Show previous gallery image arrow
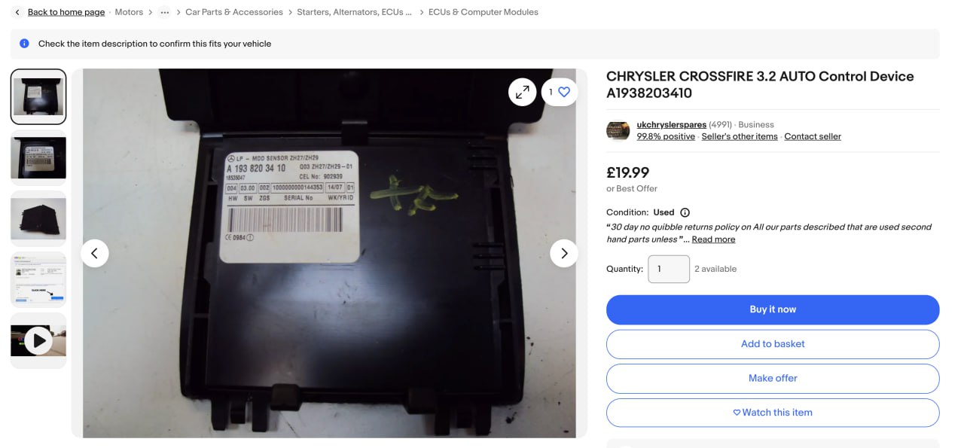Viewport: 964px width, 448px height. (94, 253)
